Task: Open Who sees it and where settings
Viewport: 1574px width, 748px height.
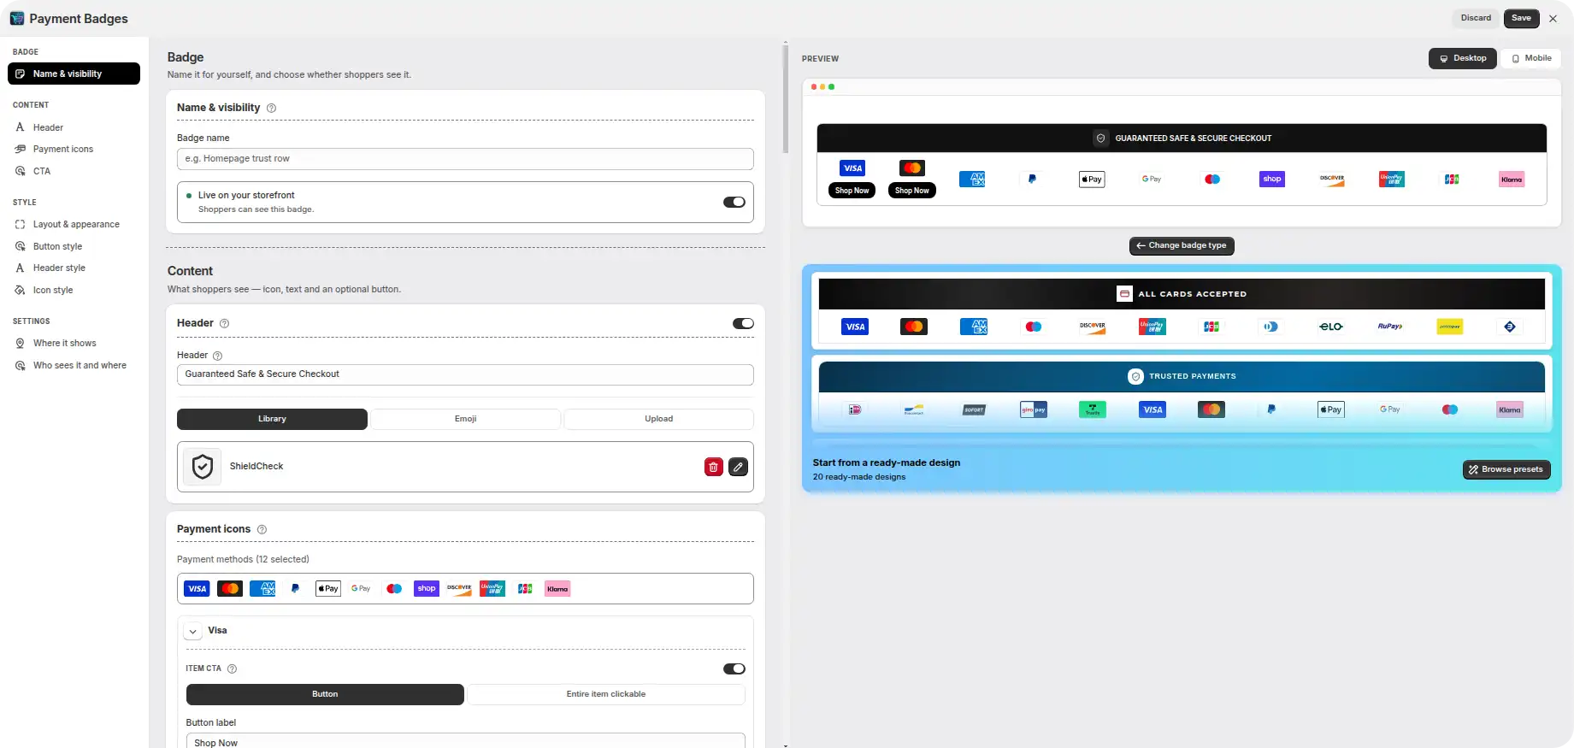Action: pos(80,366)
